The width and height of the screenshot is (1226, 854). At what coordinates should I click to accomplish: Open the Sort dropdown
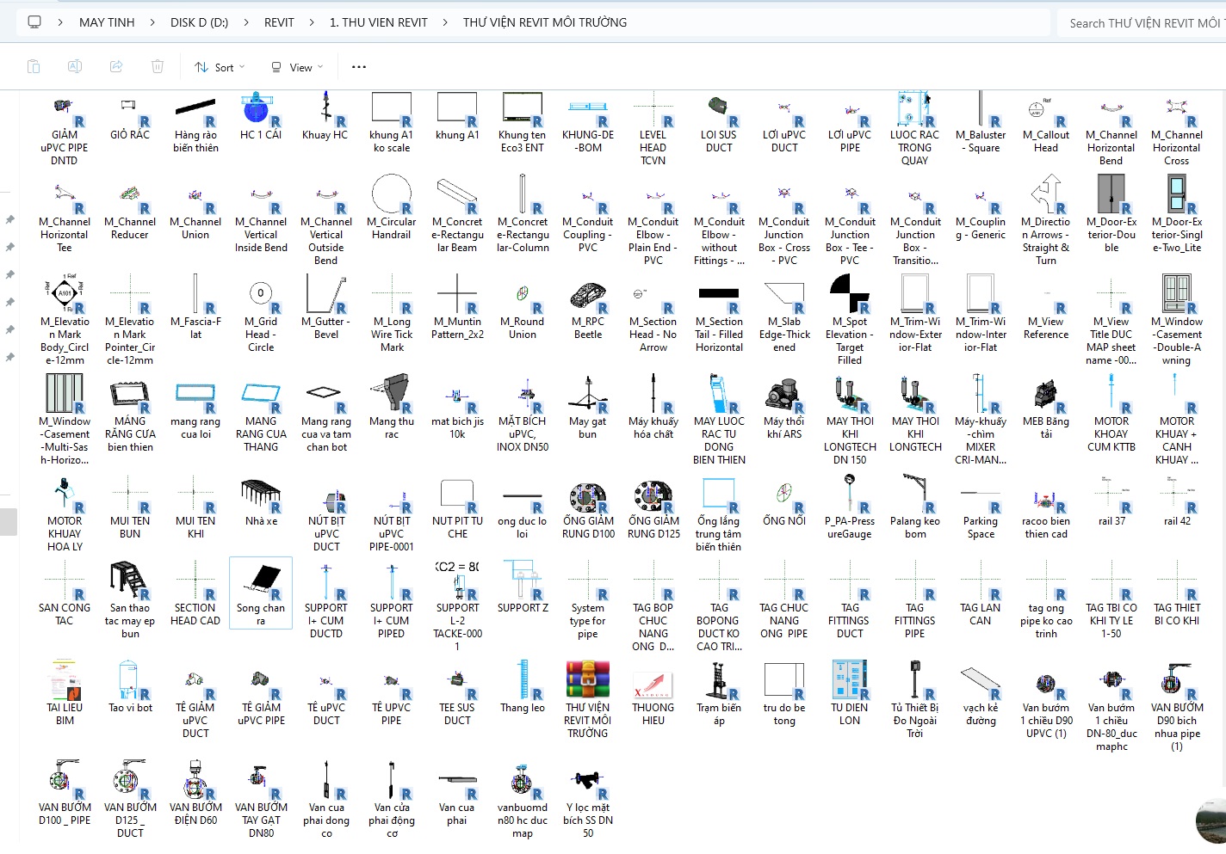coord(220,67)
